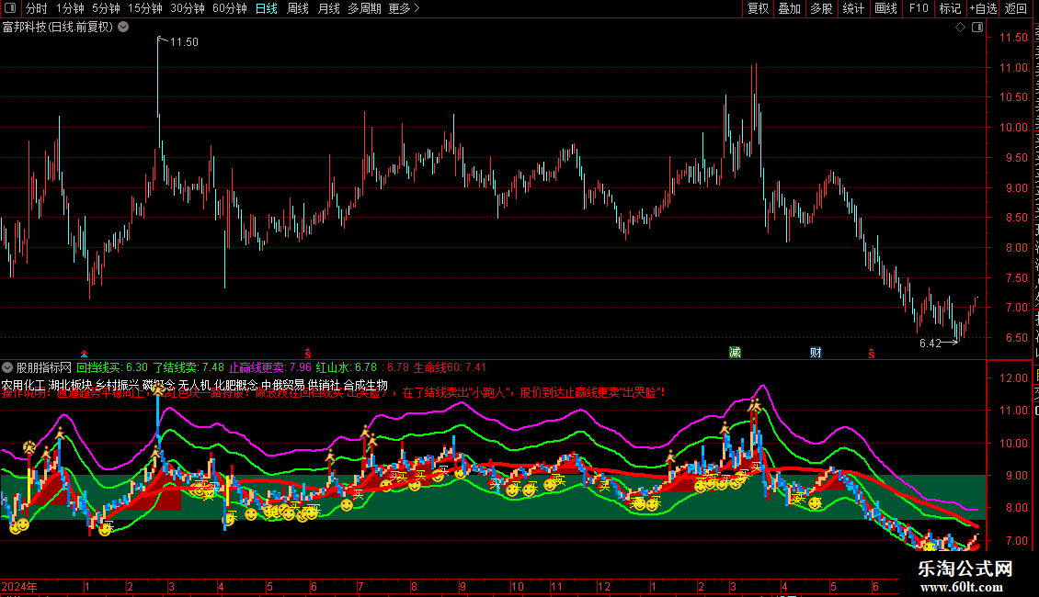Screen dimensions: 1039x597
Task: Select the 日线 daily chart tab
Action: pyautogui.click(x=267, y=8)
